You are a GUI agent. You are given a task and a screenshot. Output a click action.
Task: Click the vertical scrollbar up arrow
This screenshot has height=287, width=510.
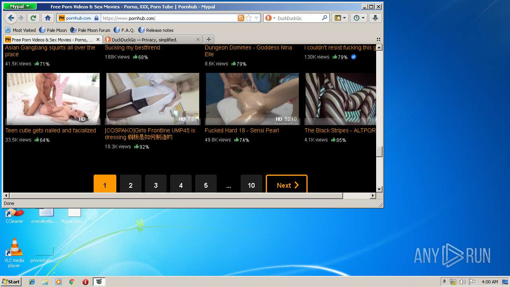tap(379, 47)
